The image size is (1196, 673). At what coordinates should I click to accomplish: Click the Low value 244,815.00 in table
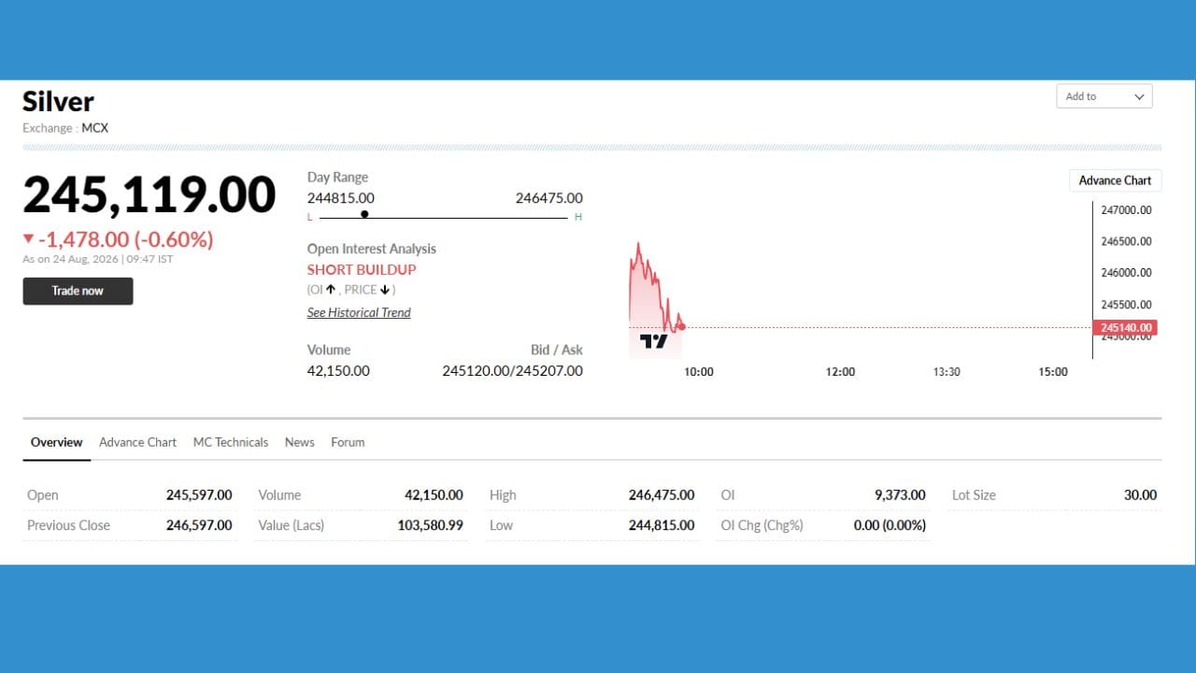662,525
